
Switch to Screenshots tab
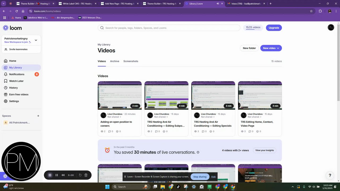131,61
